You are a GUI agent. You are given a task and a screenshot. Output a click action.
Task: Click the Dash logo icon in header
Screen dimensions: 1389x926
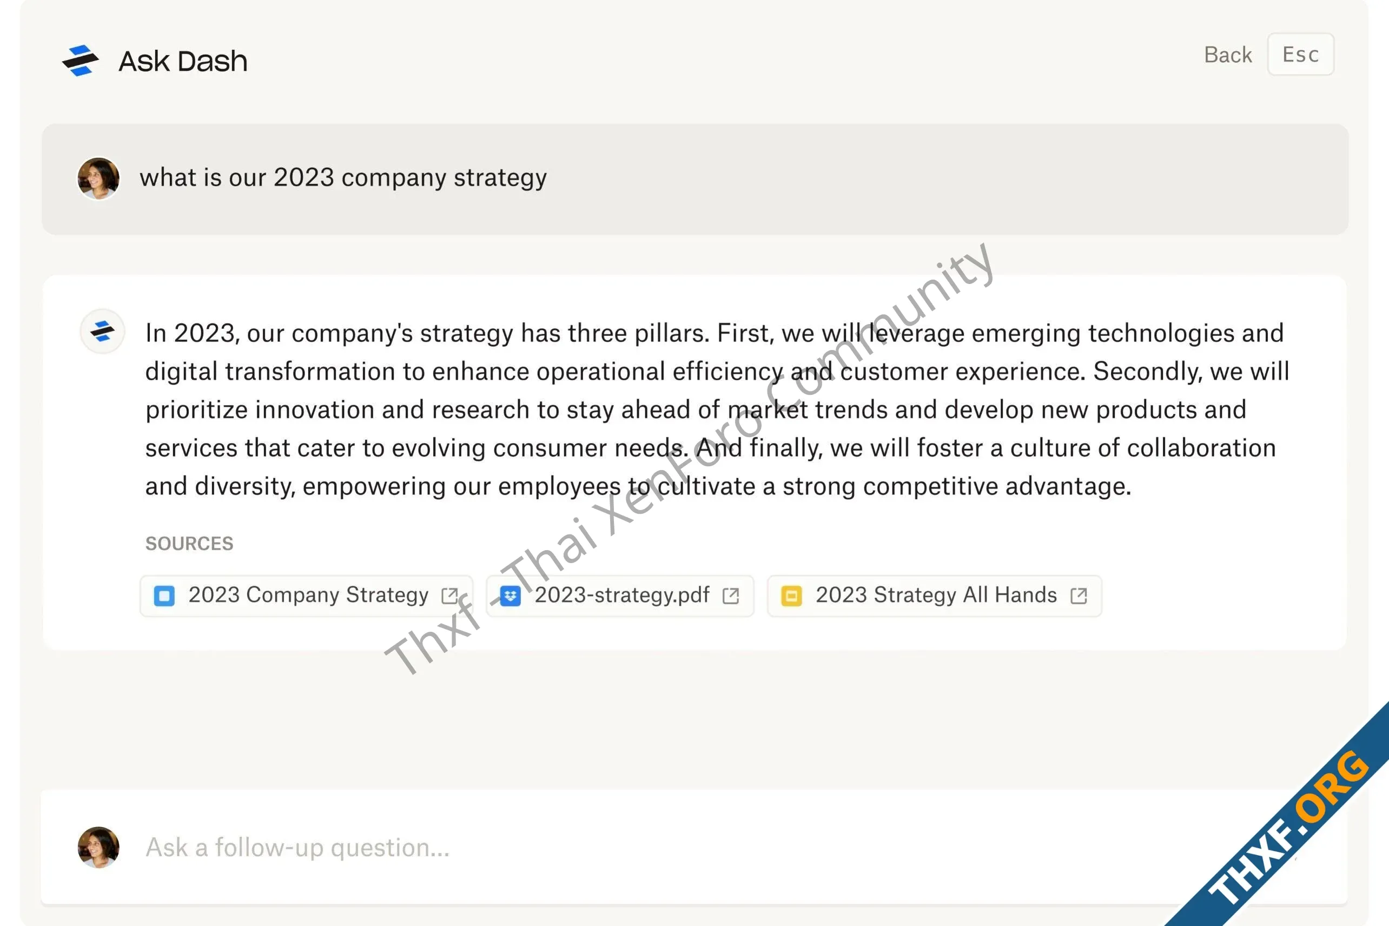[80, 60]
